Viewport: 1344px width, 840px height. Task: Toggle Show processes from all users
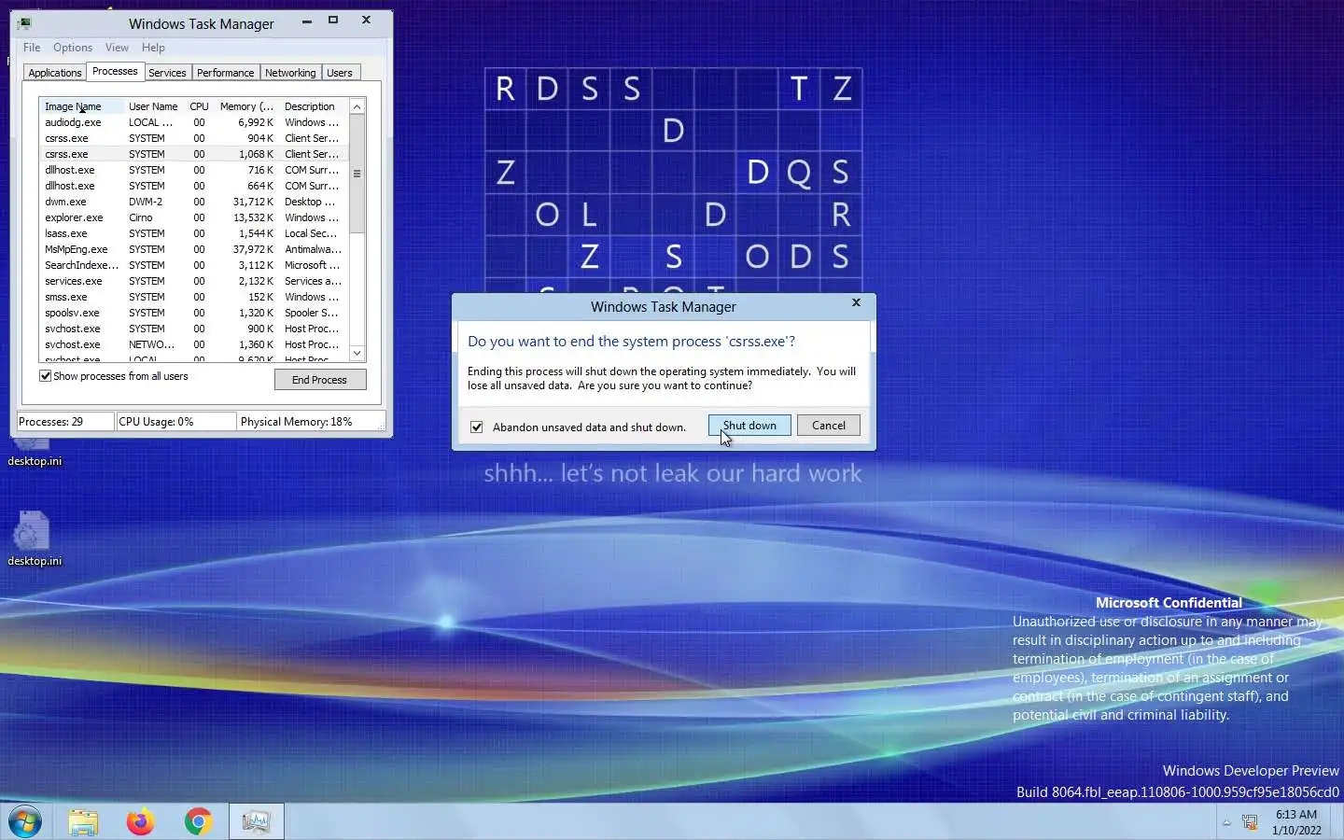(45, 376)
